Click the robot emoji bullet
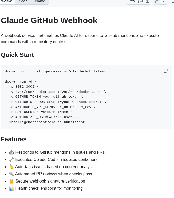 coord(12,152)
